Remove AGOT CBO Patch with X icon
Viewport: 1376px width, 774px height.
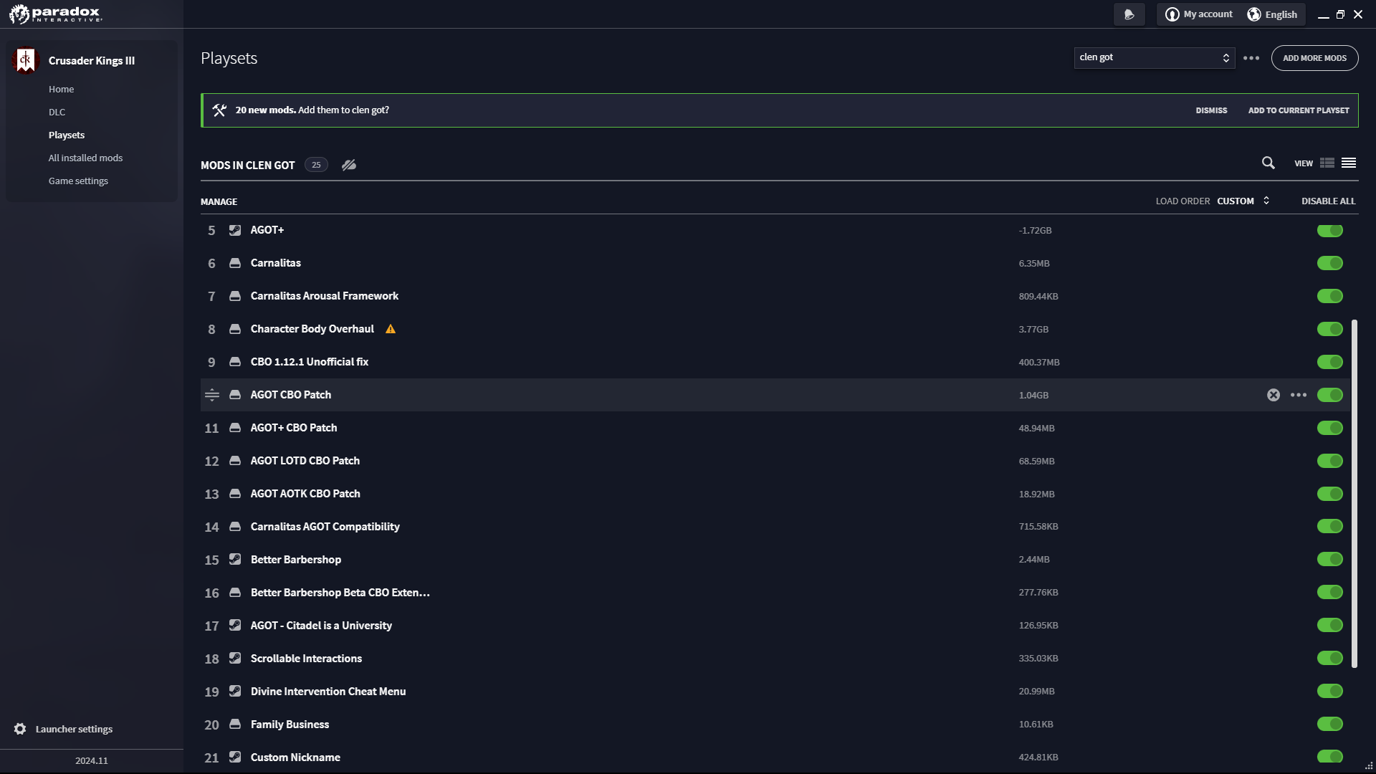[1274, 395]
